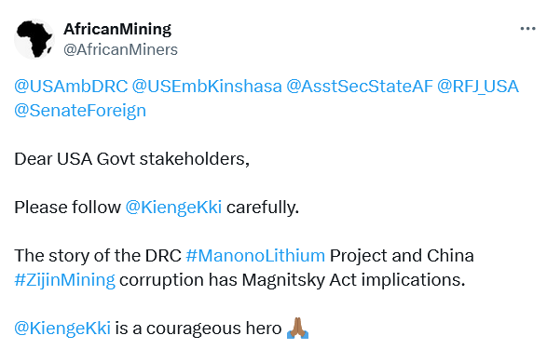Image resolution: width=547 pixels, height=349 pixels.
Task: Click 'The story of the DRC' text
Action: pyautogui.click(x=98, y=256)
